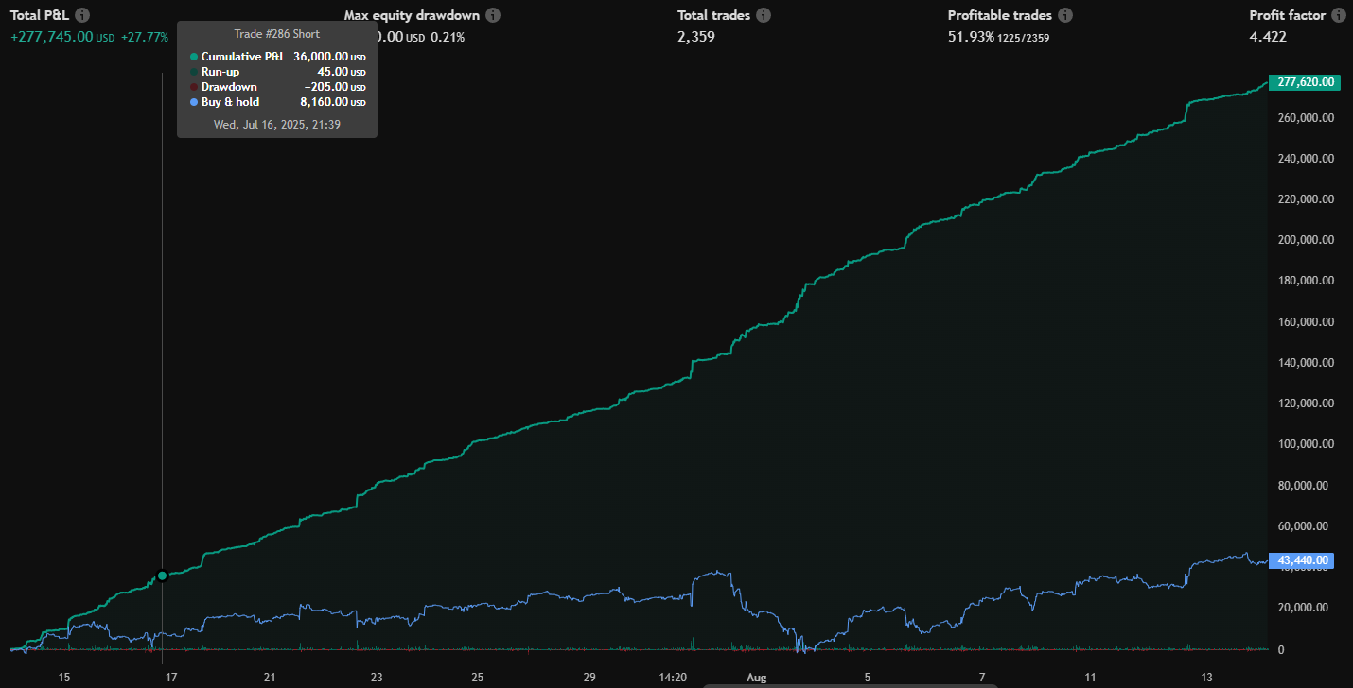Screen dimensions: 1353x688
Task: Click the Aug label on time axis
Action: (x=757, y=678)
